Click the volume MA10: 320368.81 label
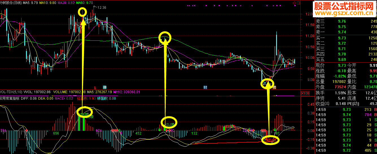Screen dimensions: 377x154 click(127, 92)
